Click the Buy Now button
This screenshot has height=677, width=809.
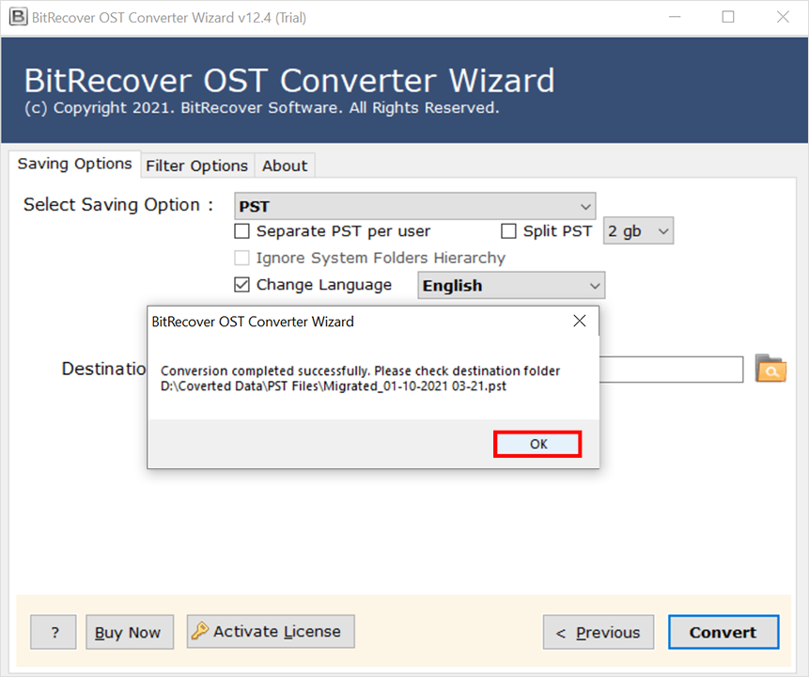click(x=130, y=632)
